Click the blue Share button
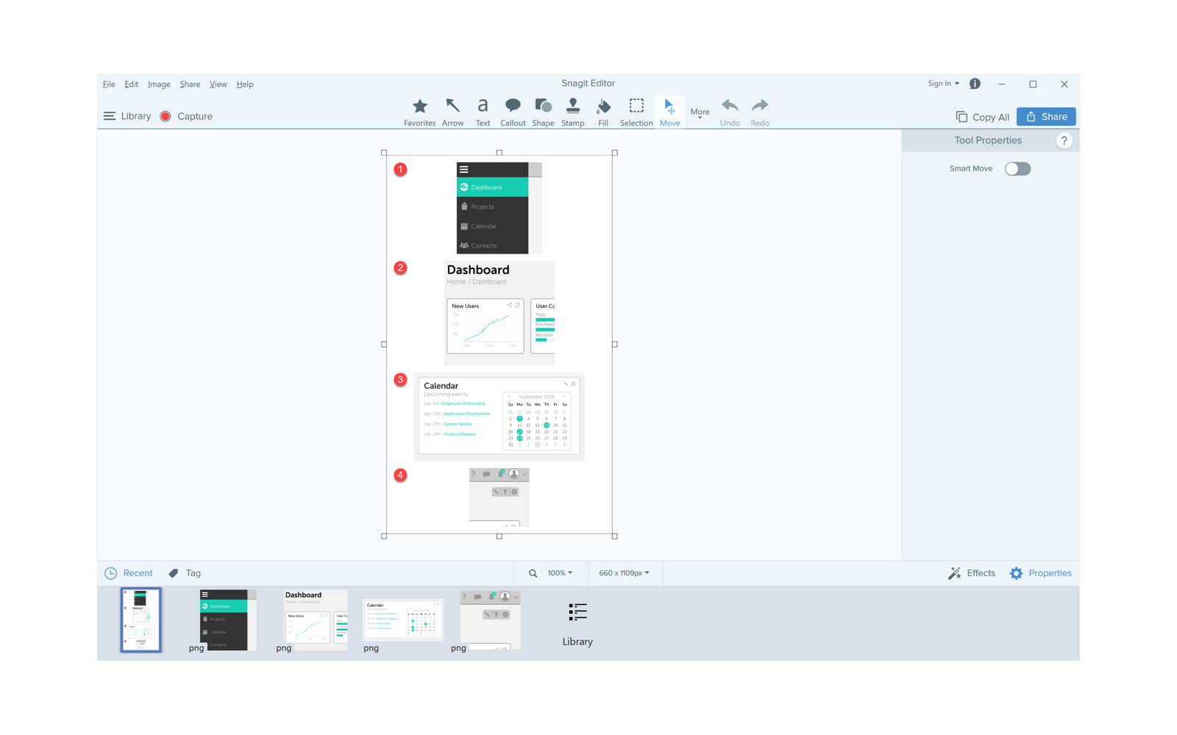Viewport: 1177px width, 735px height. 1045,117
